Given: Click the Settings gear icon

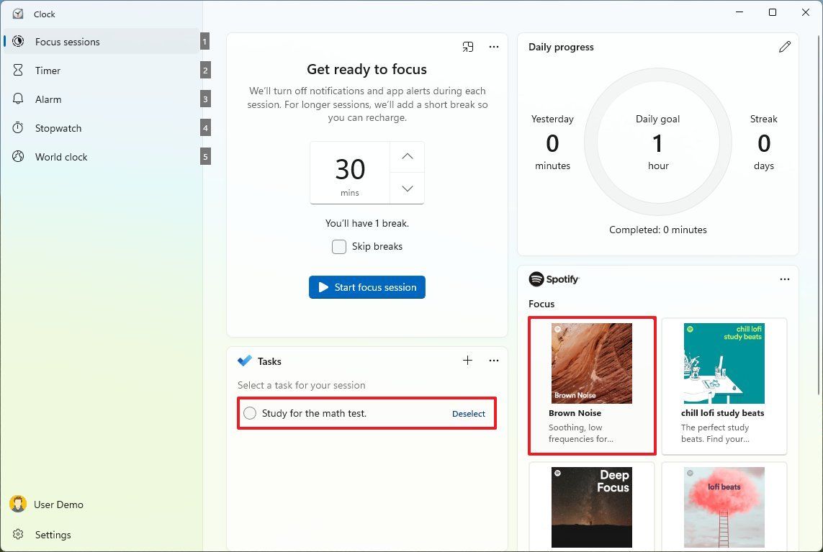Looking at the screenshot, I should click(19, 535).
